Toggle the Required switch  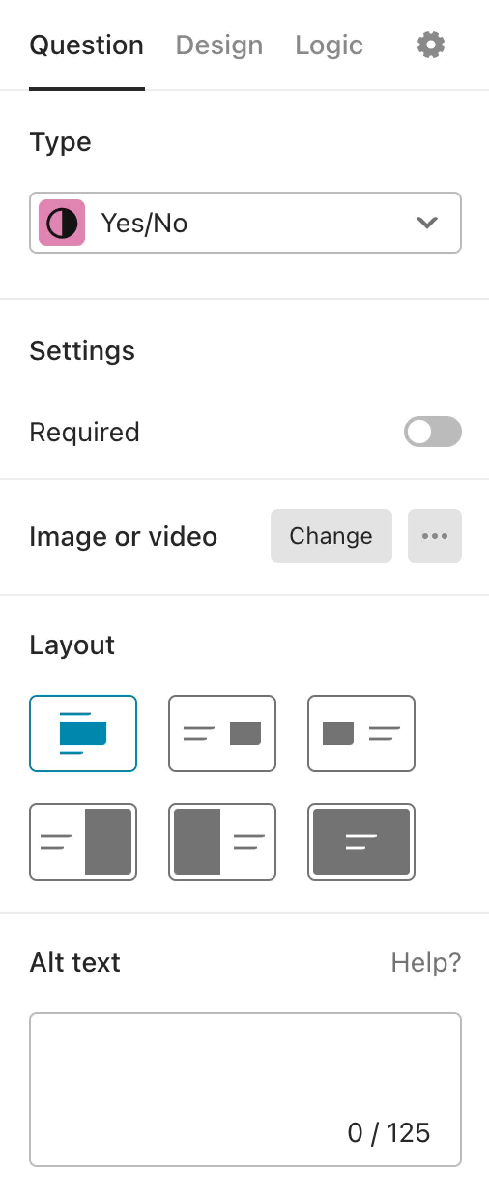pos(433,432)
